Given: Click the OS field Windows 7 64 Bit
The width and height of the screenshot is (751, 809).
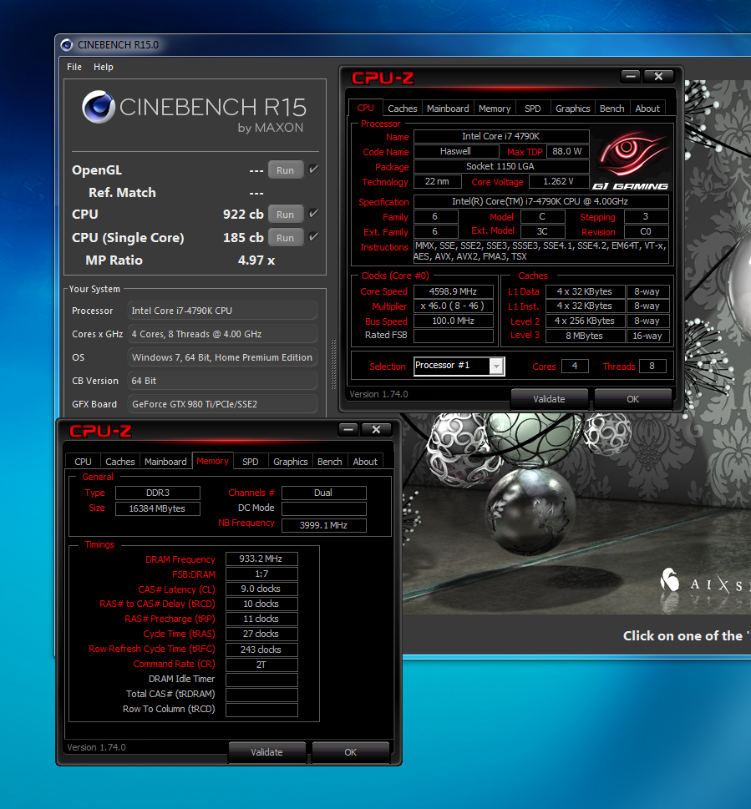Looking at the screenshot, I should point(222,357).
